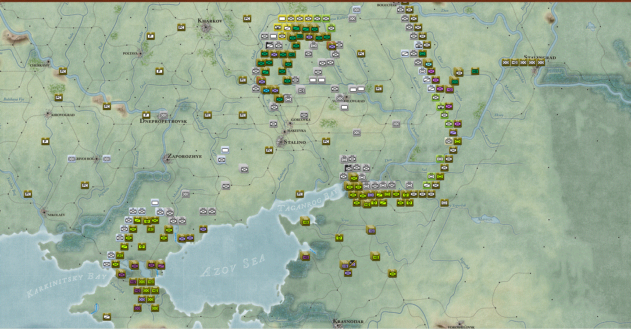The width and height of the screenshot is (631, 329).
Task: Select the gray HD counter northwest of Voroshilovgrad
Action: pos(301,90)
